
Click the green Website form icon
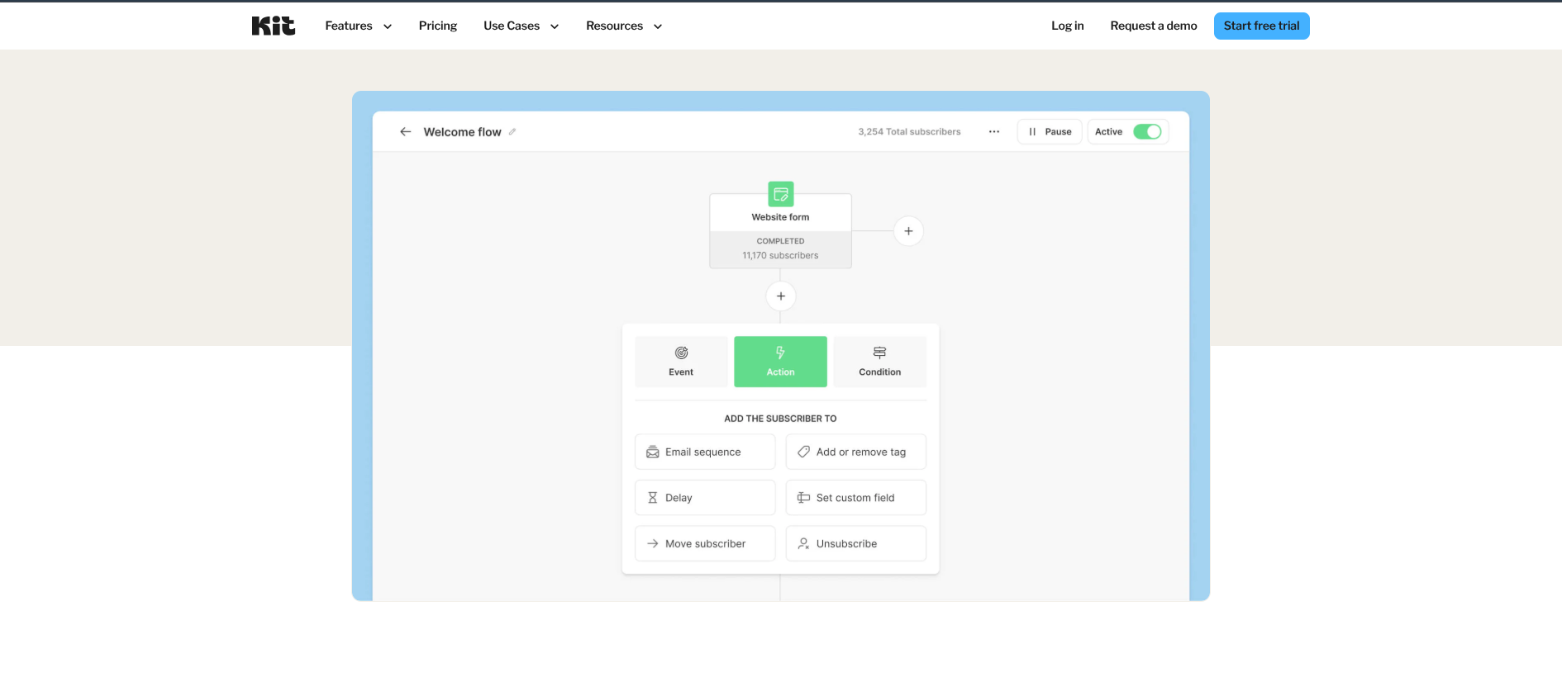click(780, 194)
